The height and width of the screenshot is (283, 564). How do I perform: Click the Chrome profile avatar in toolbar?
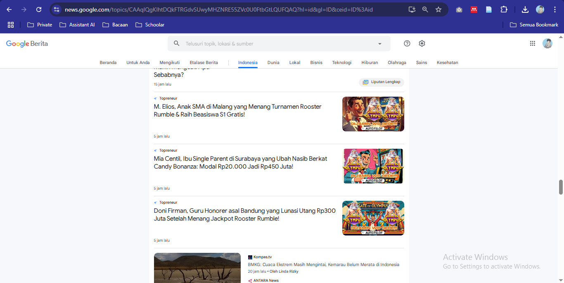(x=540, y=10)
